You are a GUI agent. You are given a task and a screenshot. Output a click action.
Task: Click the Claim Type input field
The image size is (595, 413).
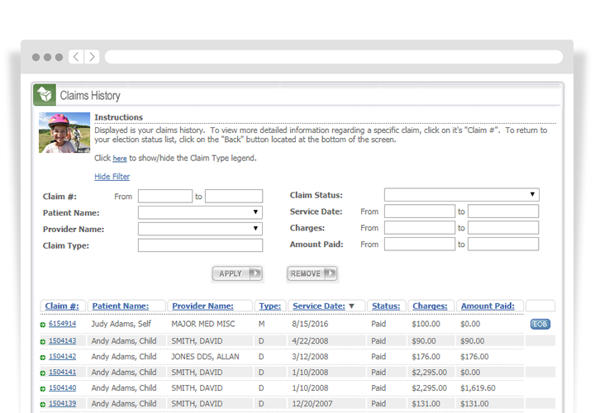[200, 245]
